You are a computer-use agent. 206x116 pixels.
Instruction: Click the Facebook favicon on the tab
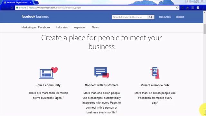pyautogui.click(x=5, y=3)
